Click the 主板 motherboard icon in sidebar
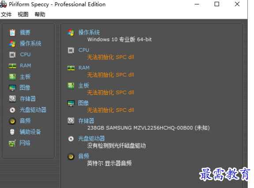This screenshot has height=188, width=254. click(x=12, y=77)
